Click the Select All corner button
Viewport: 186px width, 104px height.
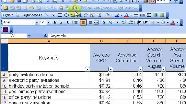4,41
